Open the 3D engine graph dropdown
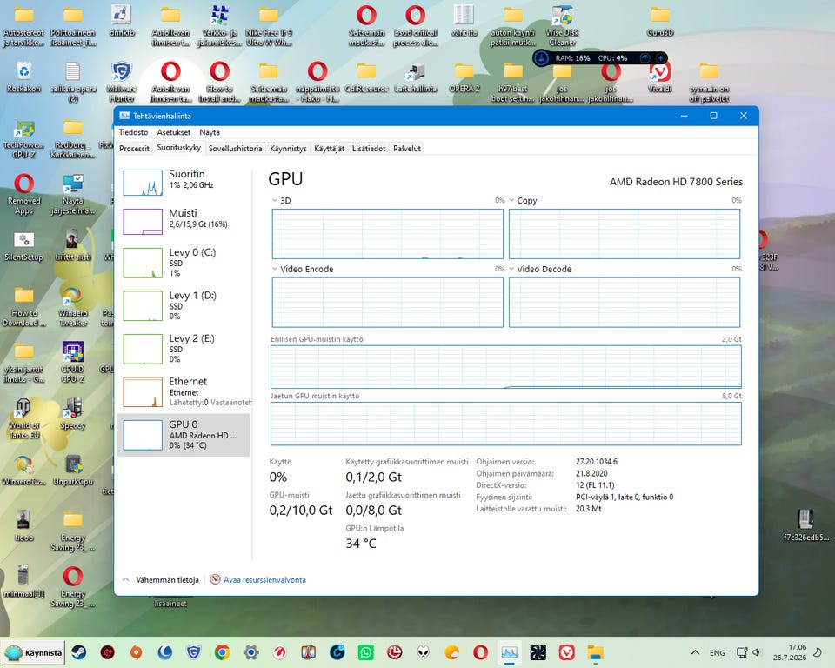Screen dimensions: 835x668 [x=275, y=200]
